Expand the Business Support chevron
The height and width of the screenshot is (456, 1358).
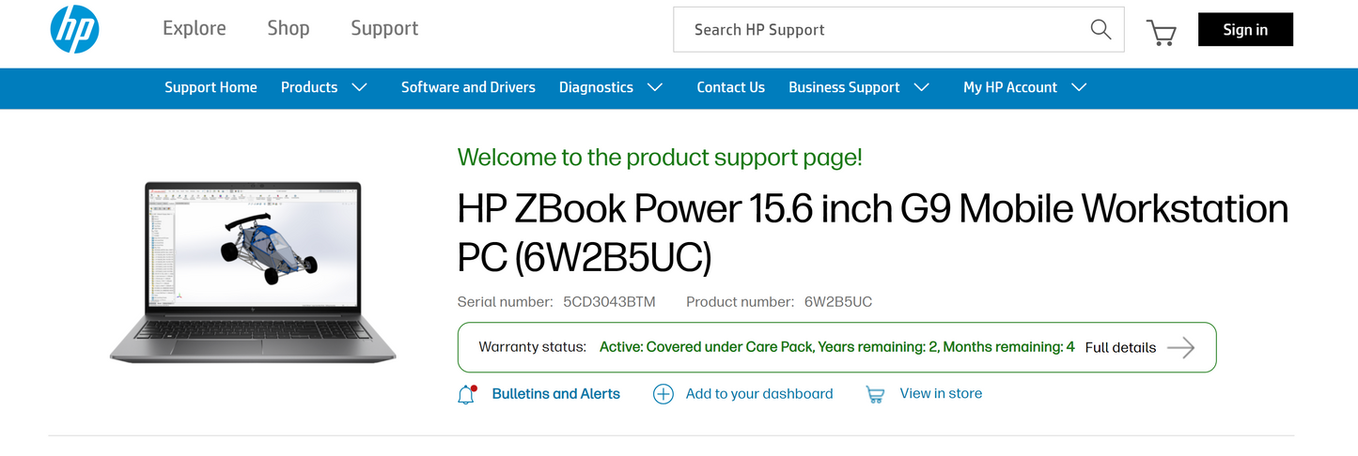[922, 87]
